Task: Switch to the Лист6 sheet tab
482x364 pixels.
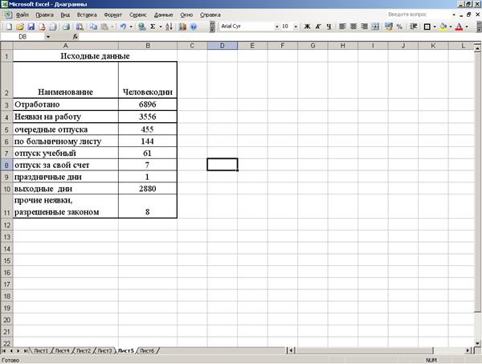Action: click(147, 351)
